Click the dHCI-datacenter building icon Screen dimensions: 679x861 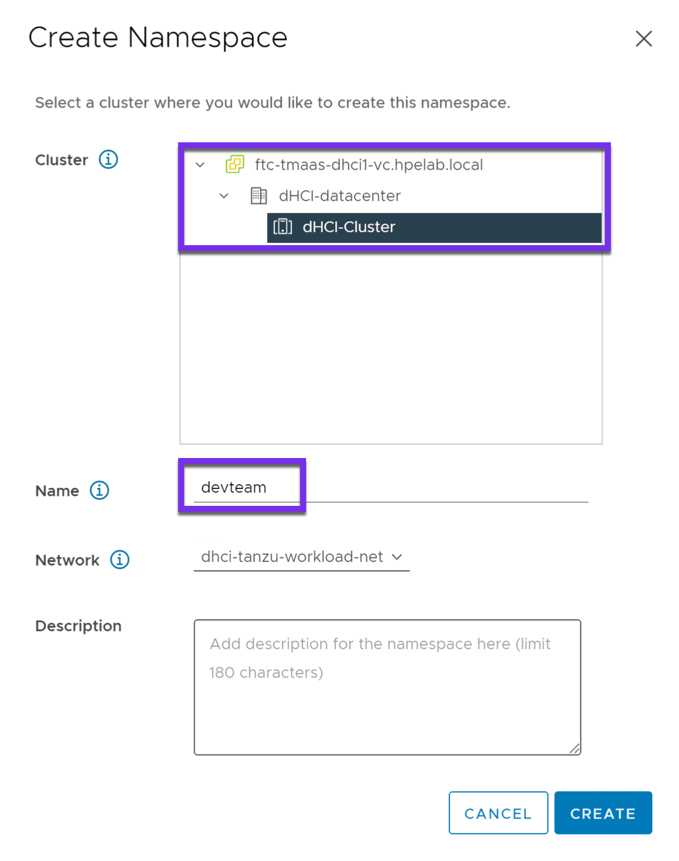click(258, 196)
